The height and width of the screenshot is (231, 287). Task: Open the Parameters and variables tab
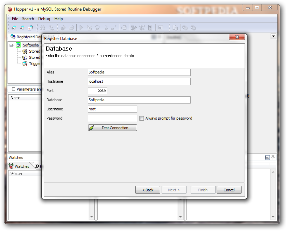pos(26,89)
